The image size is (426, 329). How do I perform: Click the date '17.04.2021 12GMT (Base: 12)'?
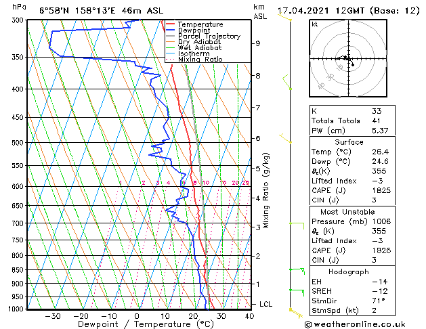pyautogui.click(x=349, y=11)
